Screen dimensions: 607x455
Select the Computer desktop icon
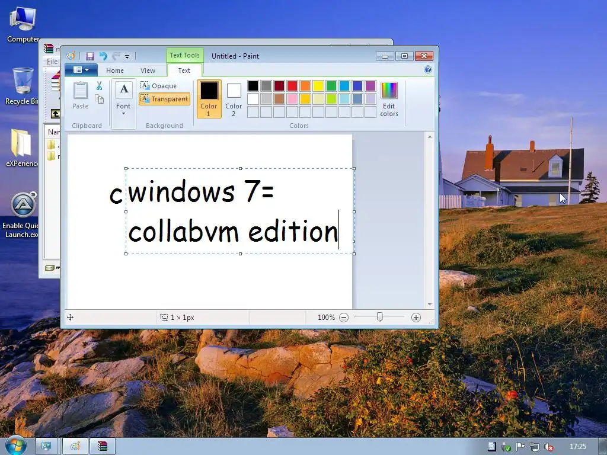pos(23,25)
